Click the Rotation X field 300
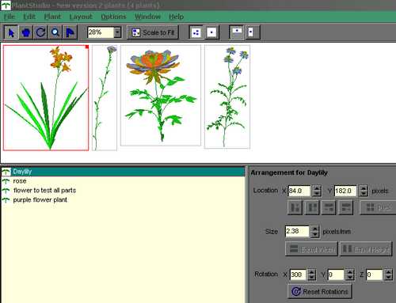396x303 pixels. tap(298, 275)
